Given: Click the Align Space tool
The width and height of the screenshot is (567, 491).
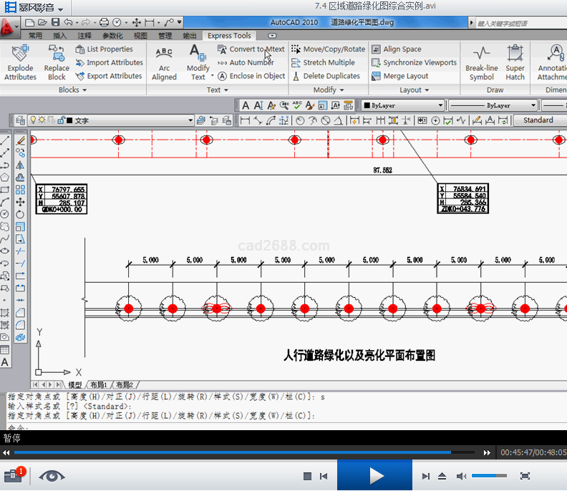Looking at the screenshot, I should coord(396,49).
